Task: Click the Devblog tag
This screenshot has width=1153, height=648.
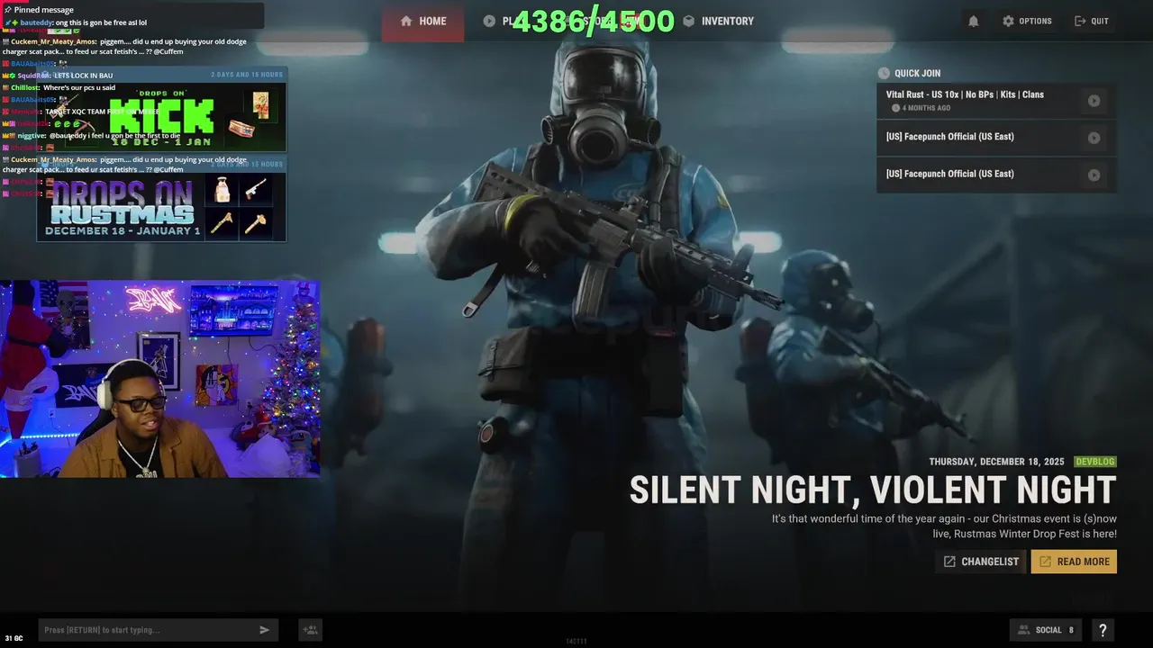Action: tap(1095, 462)
